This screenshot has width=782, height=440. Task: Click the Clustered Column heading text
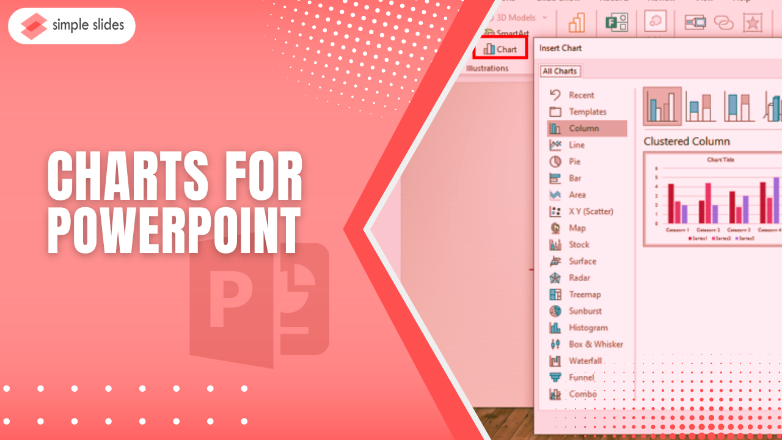[687, 141]
